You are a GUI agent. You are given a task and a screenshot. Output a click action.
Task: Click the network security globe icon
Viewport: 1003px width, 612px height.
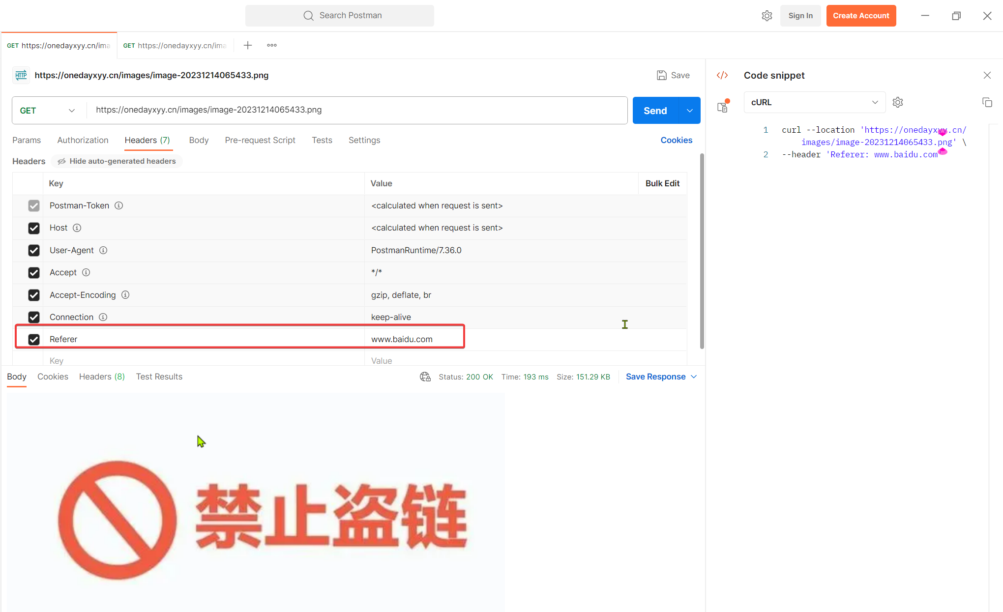425,376
